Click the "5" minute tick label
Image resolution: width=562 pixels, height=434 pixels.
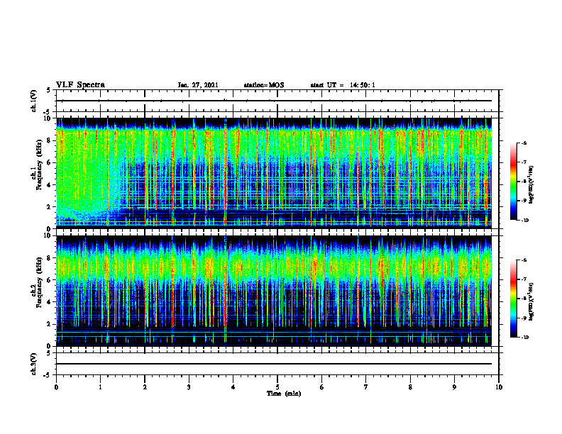tap(277, 387)
